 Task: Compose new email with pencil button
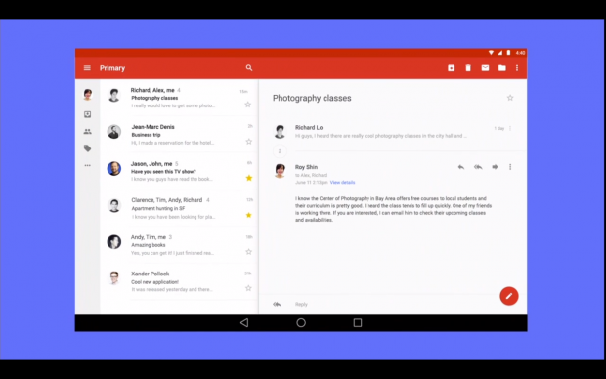click(509, 296)
